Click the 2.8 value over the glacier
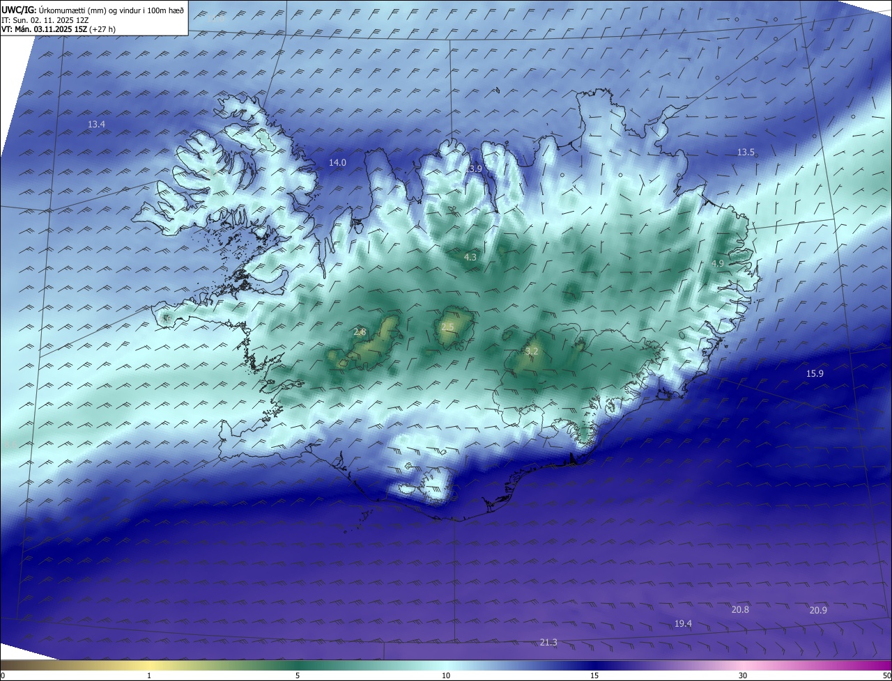Viewport: 892px width, 681px height. tap(360, 332)
